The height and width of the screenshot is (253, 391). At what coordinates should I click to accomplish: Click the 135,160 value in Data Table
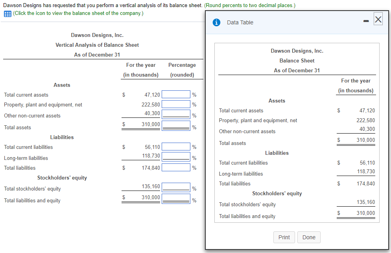366,202
